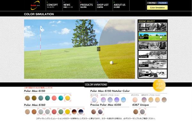
Task: Click the Try Click or Drag badge
Action: [x=159, y=85]
